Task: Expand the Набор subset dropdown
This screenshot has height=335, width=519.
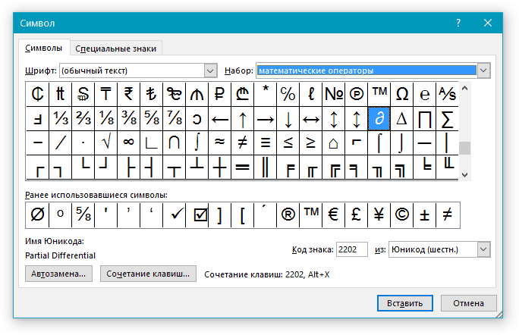Action: point(483,70)
